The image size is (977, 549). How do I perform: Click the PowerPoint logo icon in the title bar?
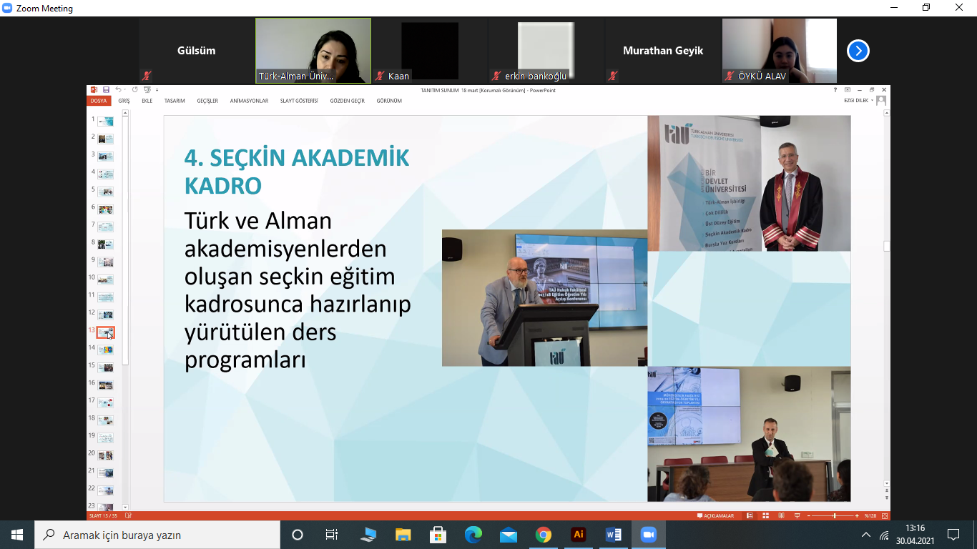click(x=93, y=90)
